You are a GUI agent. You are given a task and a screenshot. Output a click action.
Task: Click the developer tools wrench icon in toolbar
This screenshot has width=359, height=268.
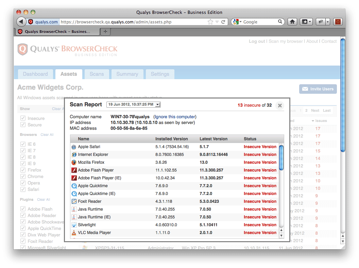point(321,22)
